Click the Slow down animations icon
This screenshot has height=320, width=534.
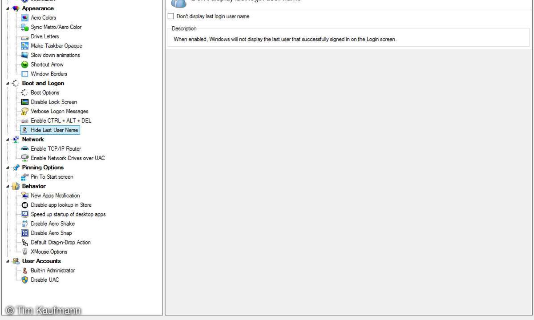(25, 55)
